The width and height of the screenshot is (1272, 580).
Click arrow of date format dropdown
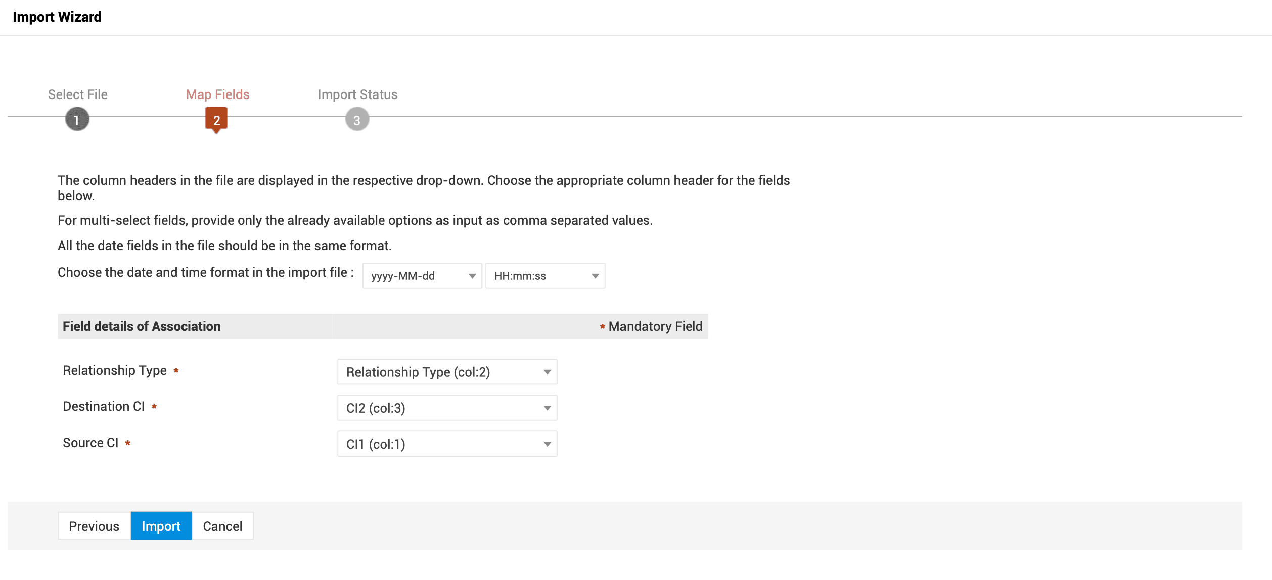[472, 276]
